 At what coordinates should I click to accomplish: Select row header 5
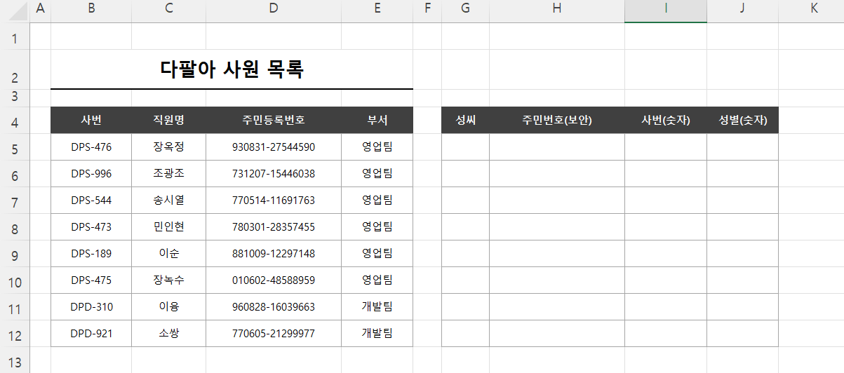[15, 147]
